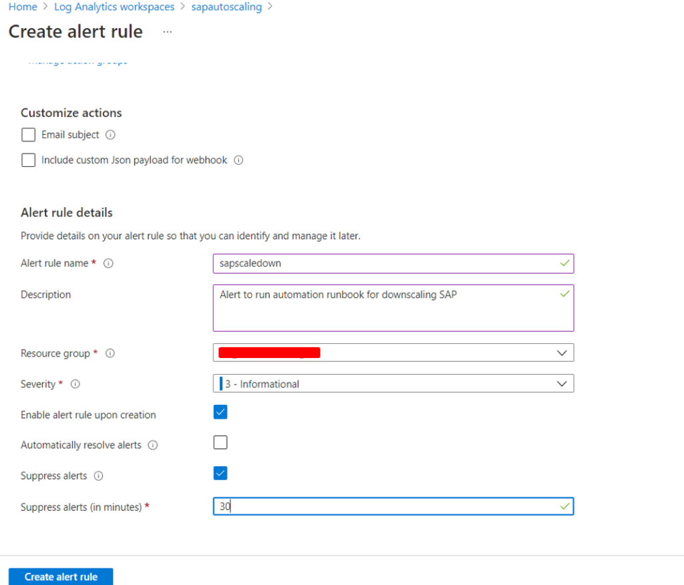Viewport: 684px width, 585px height.
Task: Open Log Analytics workspaces breadcrumb link
Action: pos(114,7)
